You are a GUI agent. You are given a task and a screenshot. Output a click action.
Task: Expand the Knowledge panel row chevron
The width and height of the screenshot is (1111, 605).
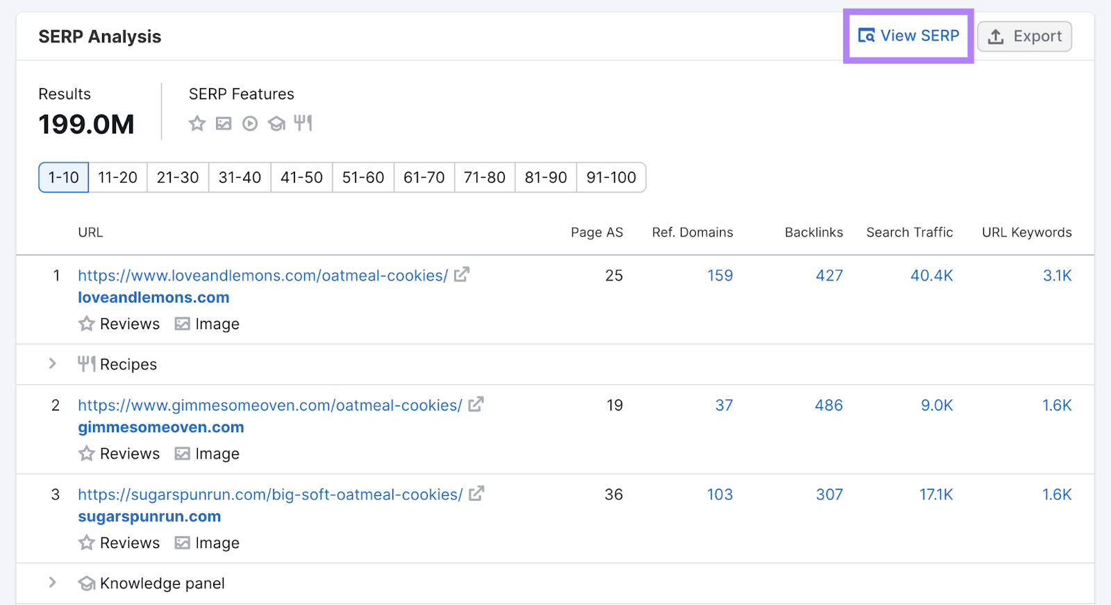(52, 582)
